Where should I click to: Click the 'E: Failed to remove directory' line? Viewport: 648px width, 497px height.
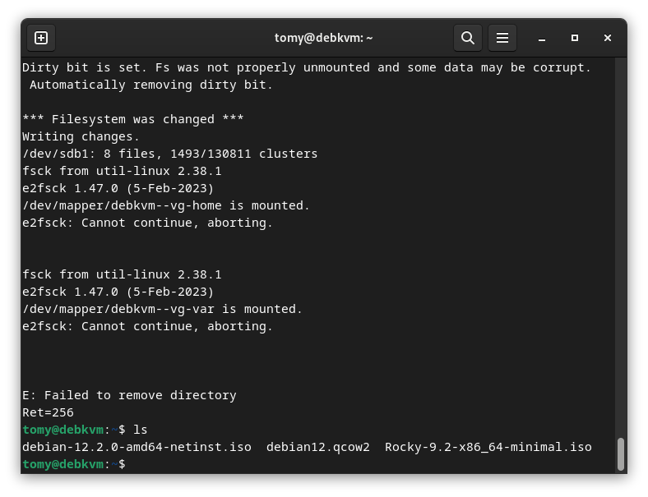click(x=129, y=395)
